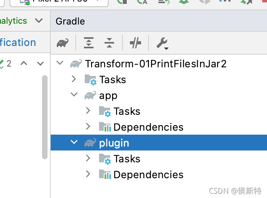Click the inspection checkmark count widget
The width and height of the screenshot is (267, 198).
(x=6, y=64)
